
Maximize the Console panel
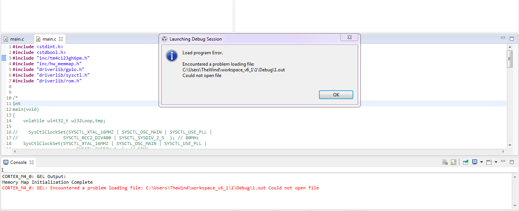[512, 162]
